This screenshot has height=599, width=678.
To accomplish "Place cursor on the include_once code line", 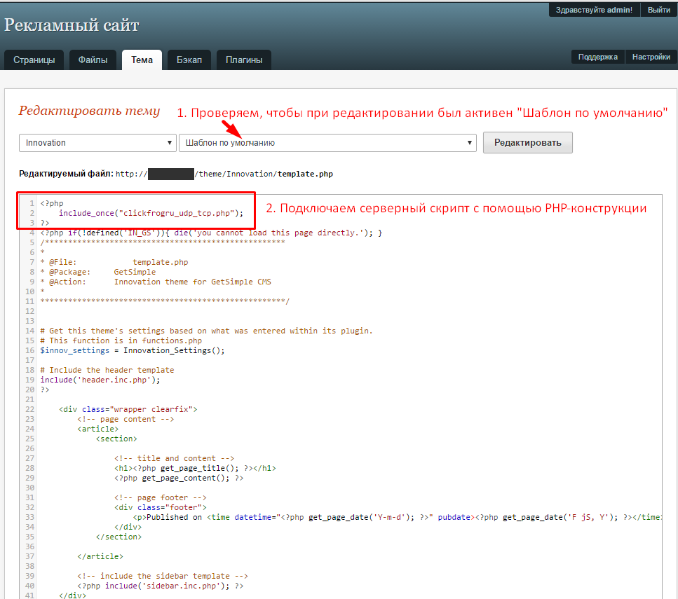I will (x=151, y=213).
